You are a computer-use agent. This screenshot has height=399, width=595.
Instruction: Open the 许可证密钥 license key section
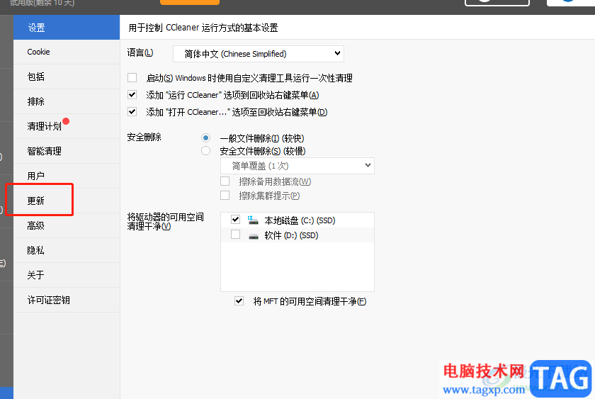(x=67, y=300)
